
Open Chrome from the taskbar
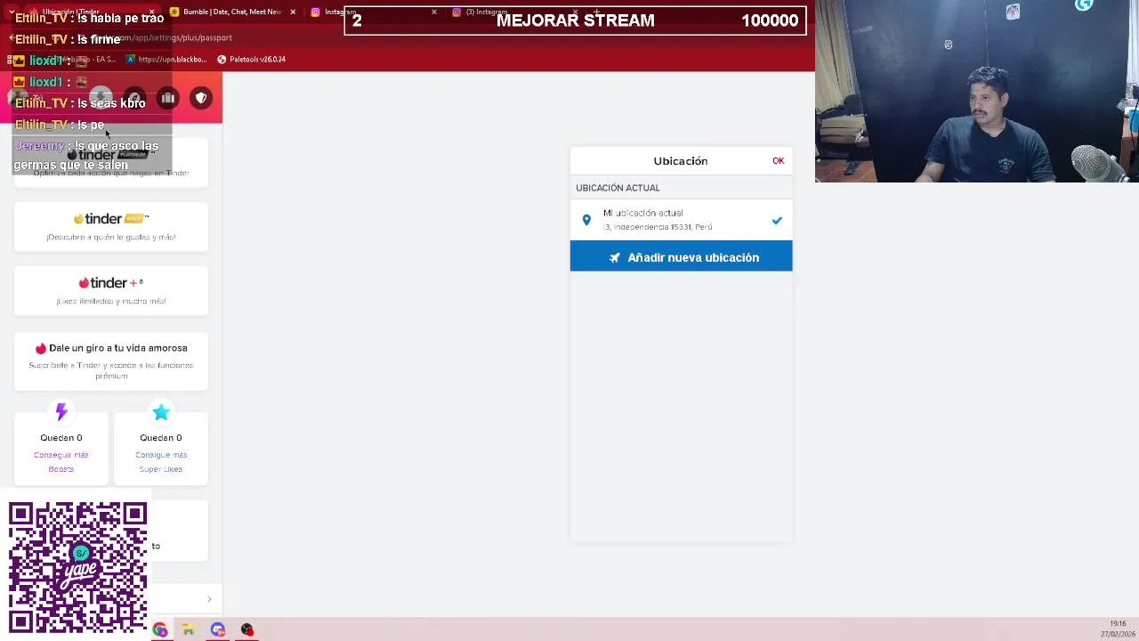point(160,629)
